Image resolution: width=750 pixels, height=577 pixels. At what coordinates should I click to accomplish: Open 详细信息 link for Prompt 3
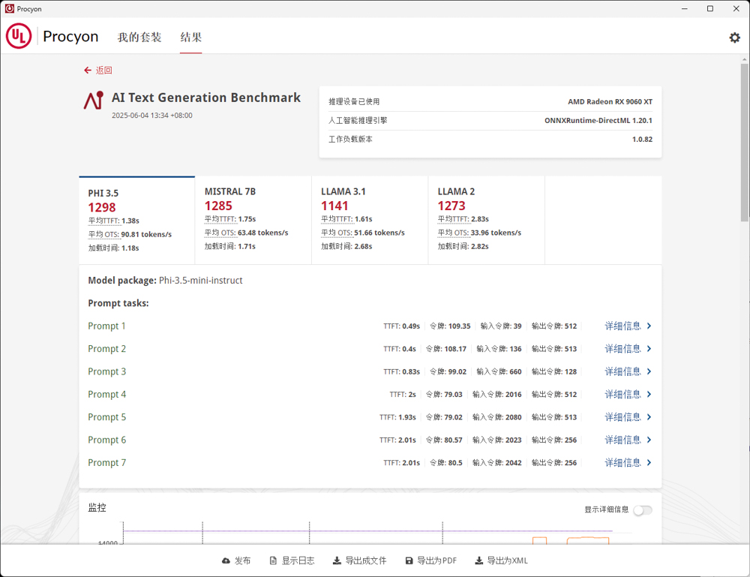[x=622, y=371]
